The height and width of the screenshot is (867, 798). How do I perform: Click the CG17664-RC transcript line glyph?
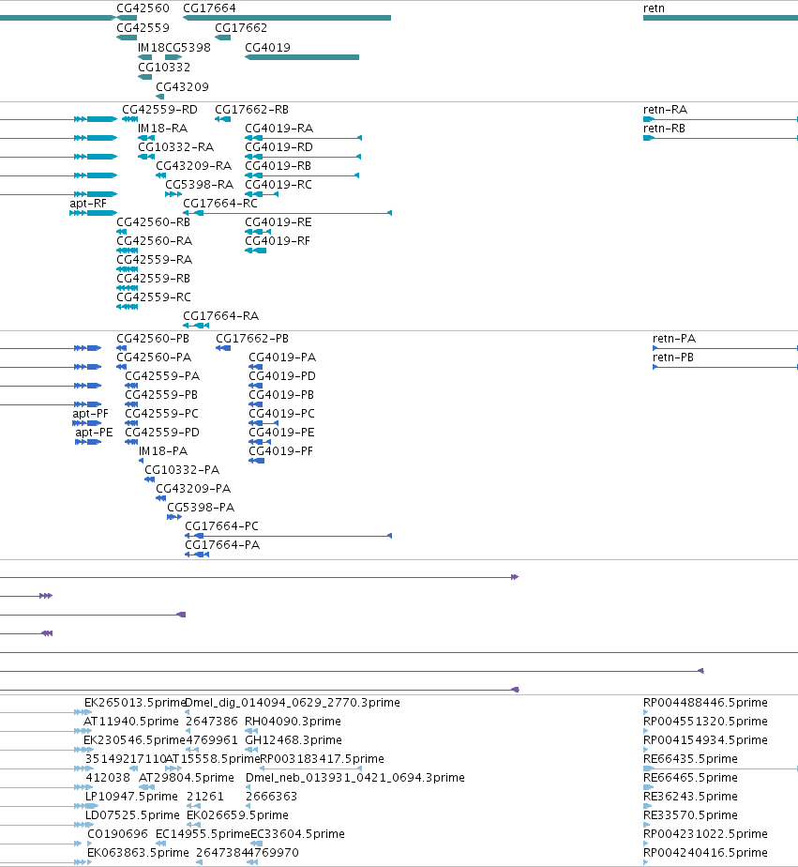pos(287,213)
